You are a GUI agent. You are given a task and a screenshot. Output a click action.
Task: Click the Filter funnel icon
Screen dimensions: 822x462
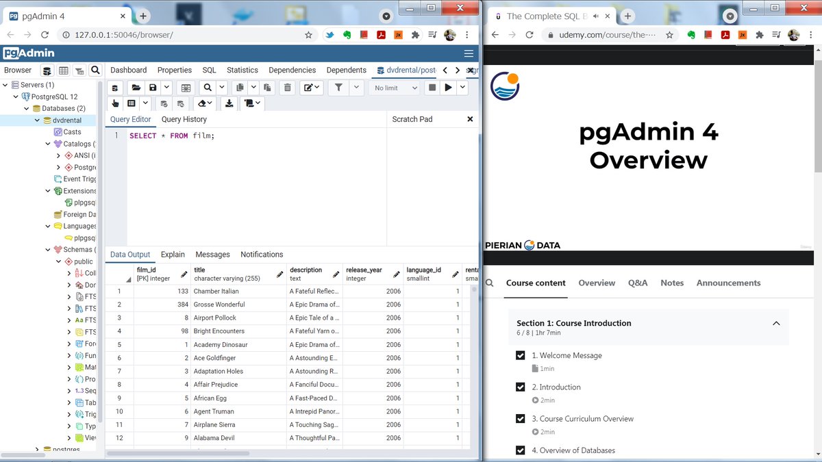pos(338,88)
